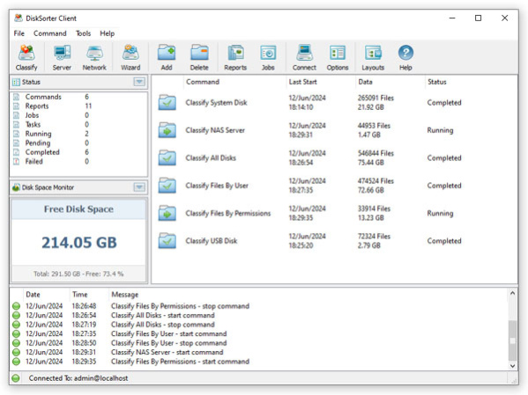
Task: Click the Disk Space Monitor header icon
Action: pos(16,187)
